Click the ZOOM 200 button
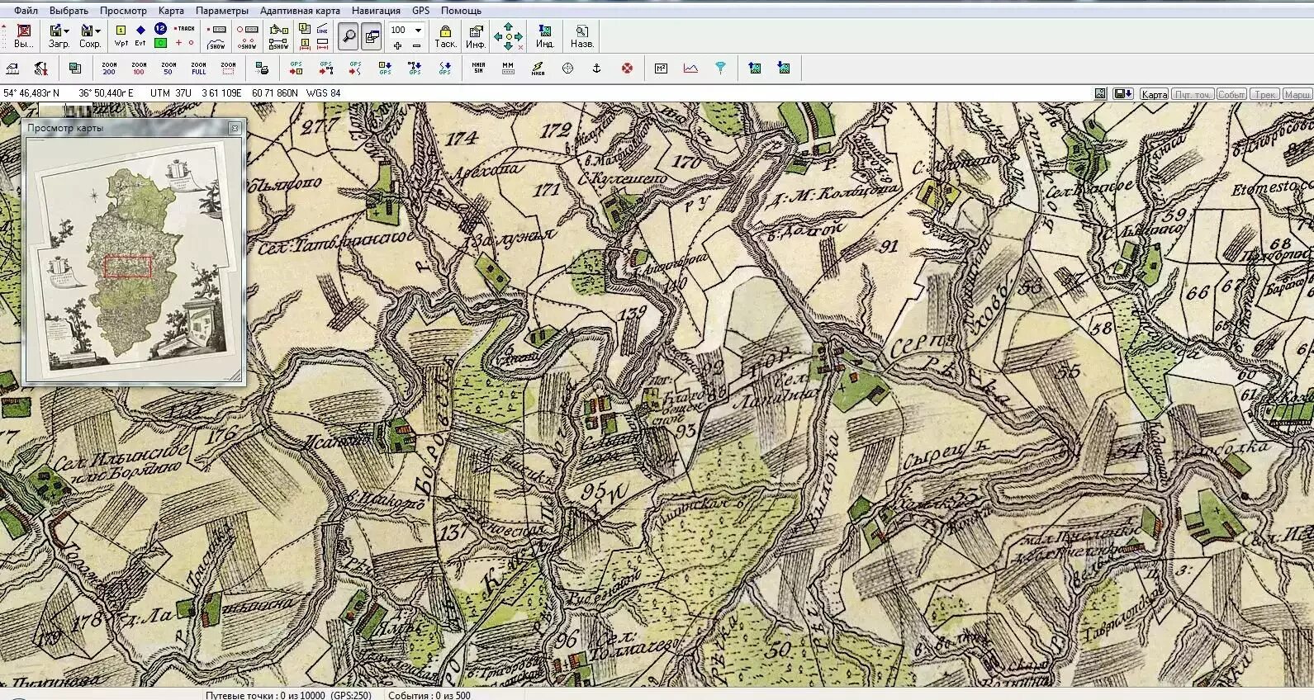The width and height of the screenshot is (1314, 700). (109, 69)
